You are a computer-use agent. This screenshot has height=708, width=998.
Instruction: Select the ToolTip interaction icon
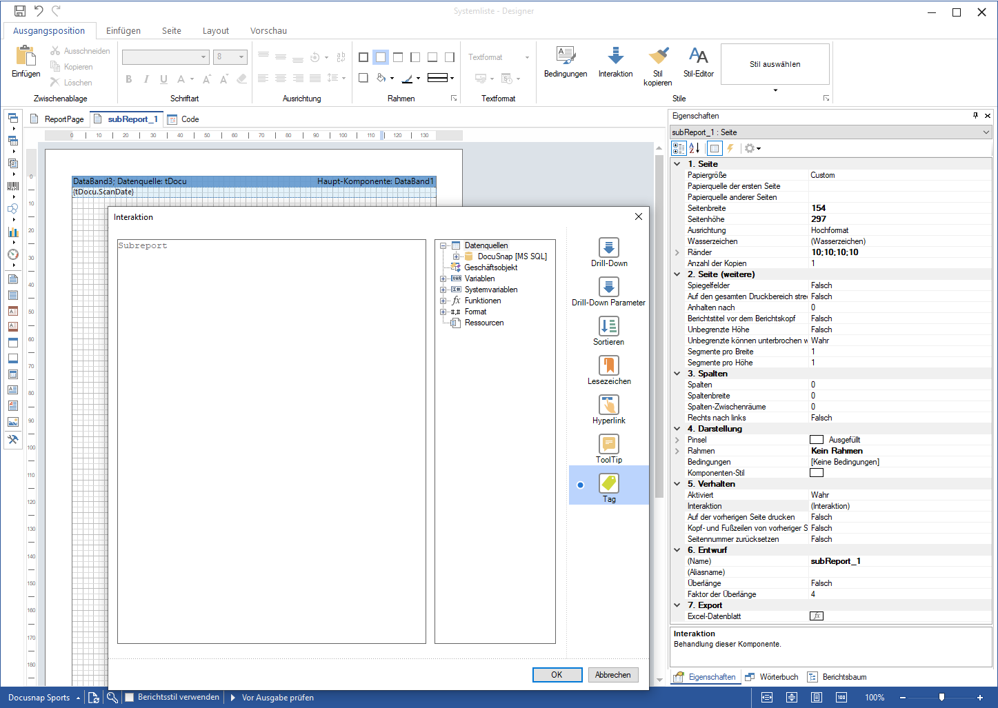point(609,444)
